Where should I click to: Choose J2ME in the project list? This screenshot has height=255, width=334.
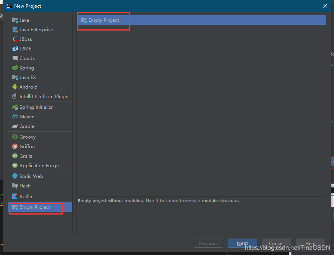40,49
